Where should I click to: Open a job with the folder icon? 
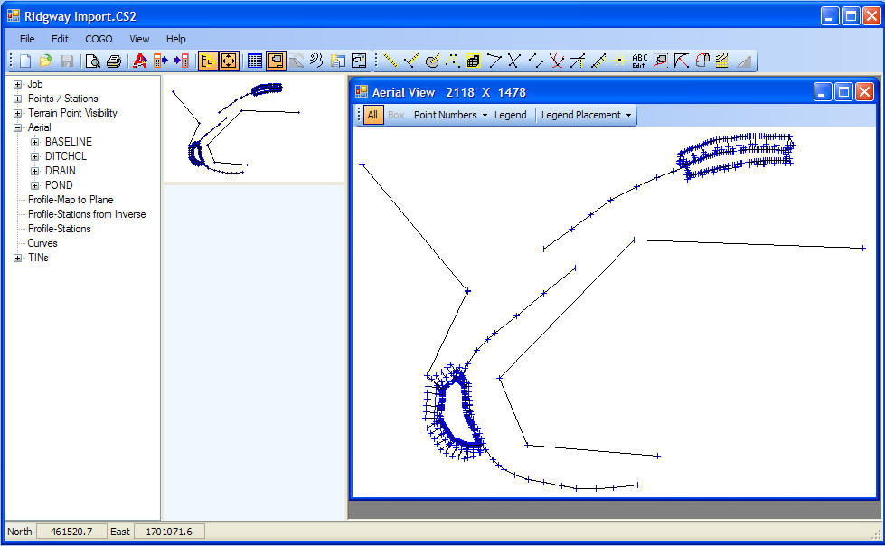(x=46, y=61)
